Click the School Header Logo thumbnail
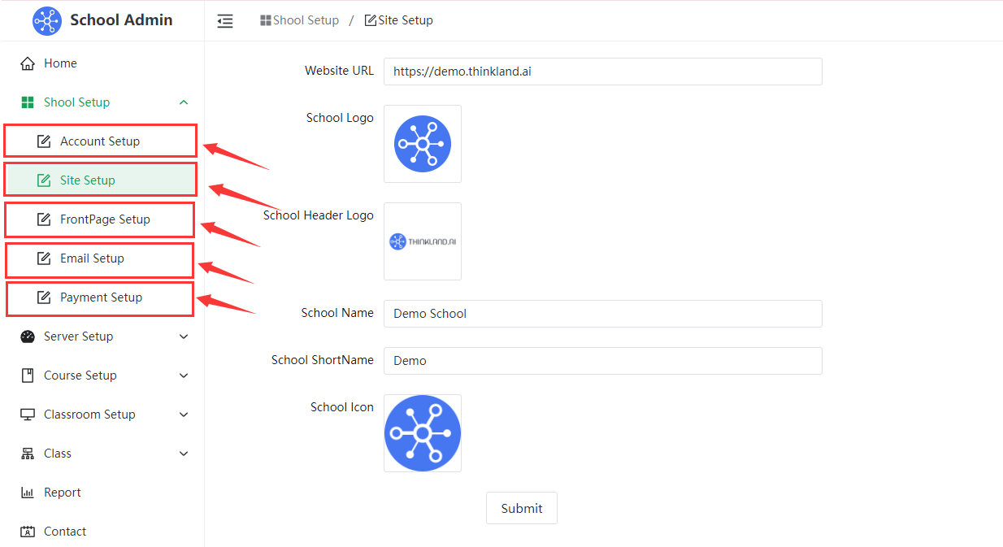Viewport: 1003px width, 547px height. click(x=423, y=241)
